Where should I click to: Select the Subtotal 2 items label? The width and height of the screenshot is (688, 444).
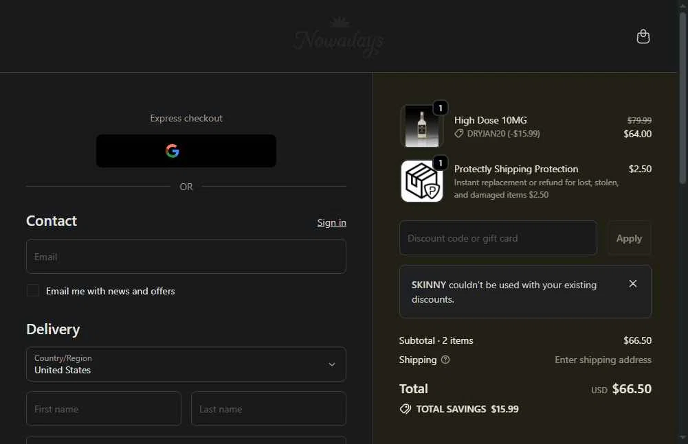[436, 340]
